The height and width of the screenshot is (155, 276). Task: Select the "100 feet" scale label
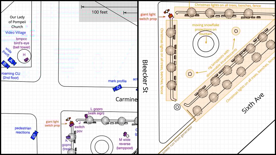99,12
